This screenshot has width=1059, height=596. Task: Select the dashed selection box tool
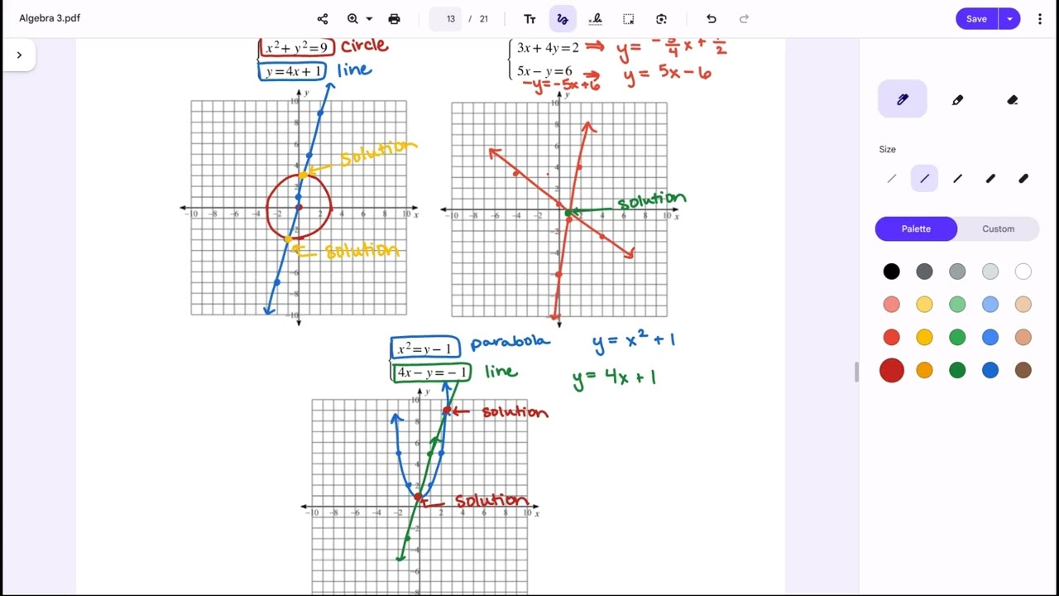[629, 18]
